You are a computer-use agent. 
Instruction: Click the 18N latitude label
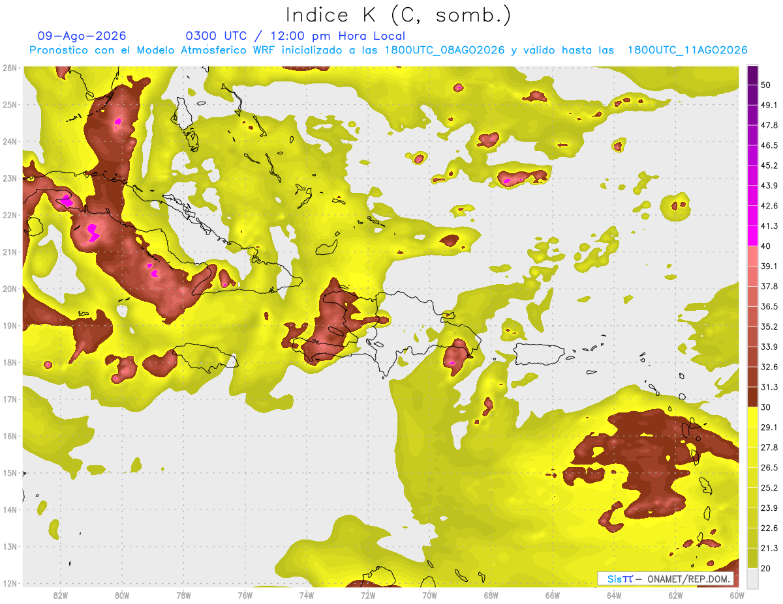(9, 362)
